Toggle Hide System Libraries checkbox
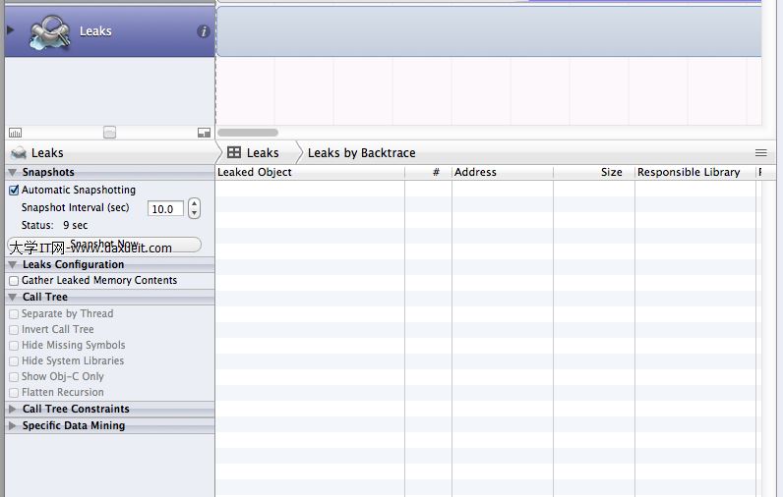Image resolution: width=783 pixels, height=497 pixels. 14,360
